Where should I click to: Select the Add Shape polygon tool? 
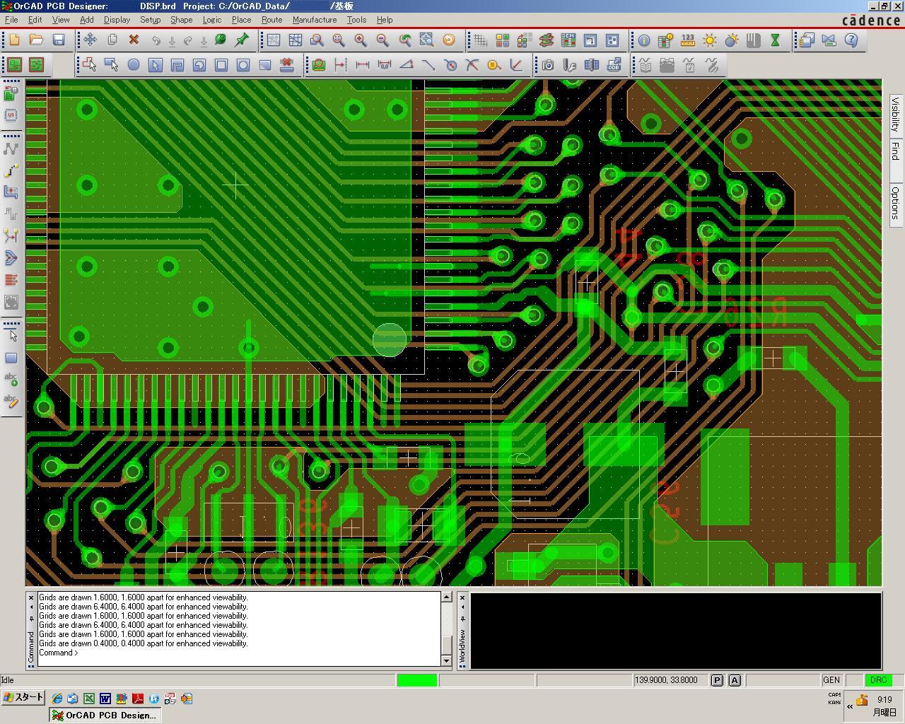[x=90, y=65]
